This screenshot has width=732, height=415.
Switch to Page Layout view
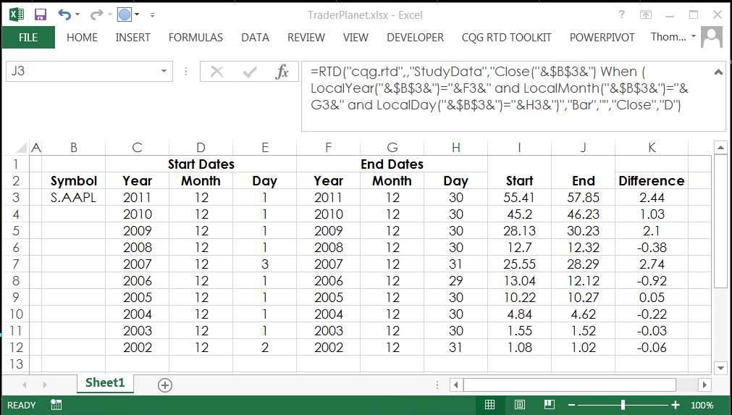point(520,405)
